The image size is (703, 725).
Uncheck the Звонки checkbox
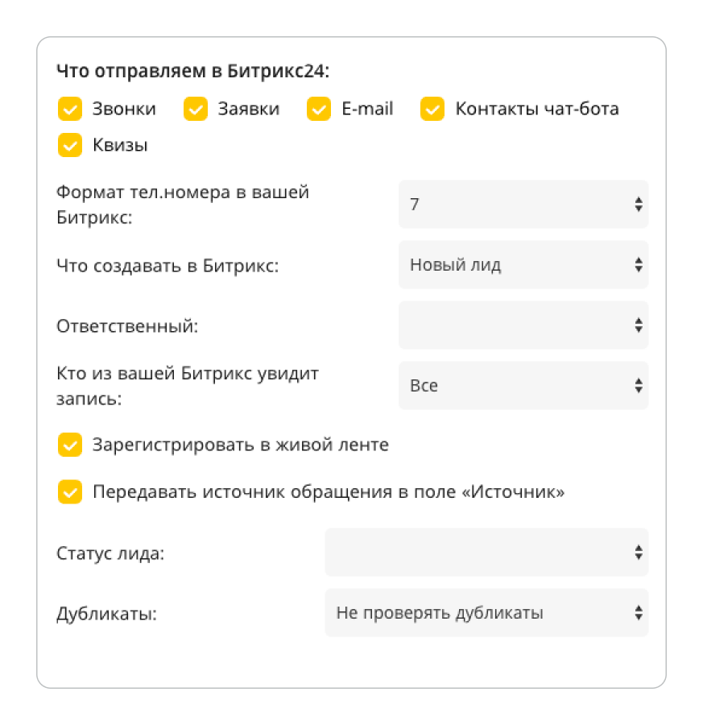click(x=70, y=109)
